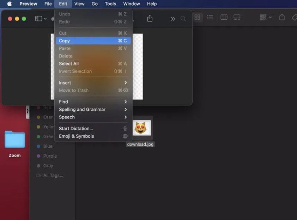Click globe icon beside Emoji & Symbols
The width and height of the screenshot is (297, 220).
(125, 136)
